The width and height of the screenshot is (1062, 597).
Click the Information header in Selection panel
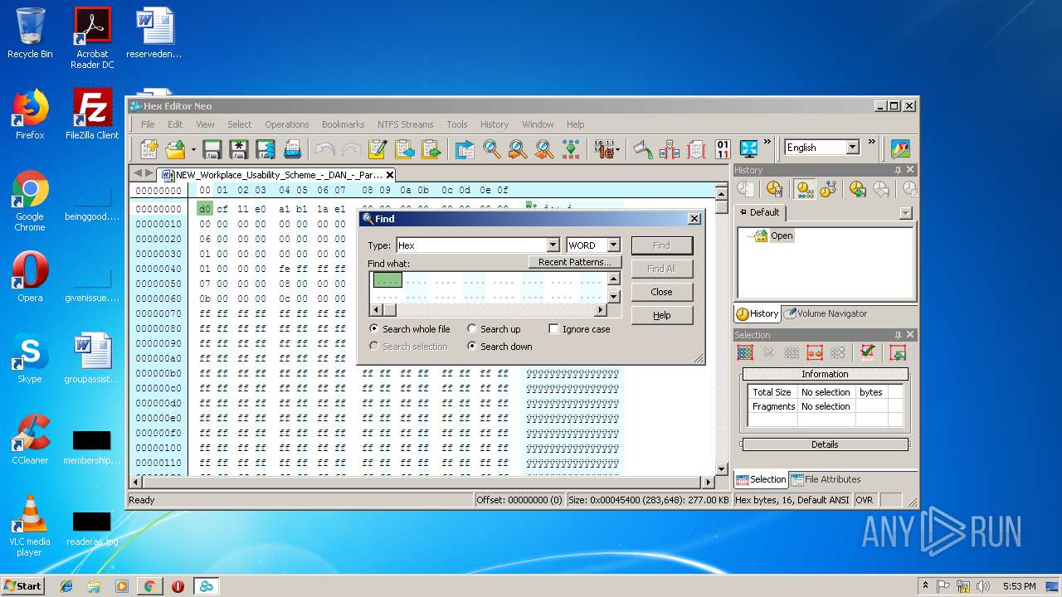click(x=825, y=374)
